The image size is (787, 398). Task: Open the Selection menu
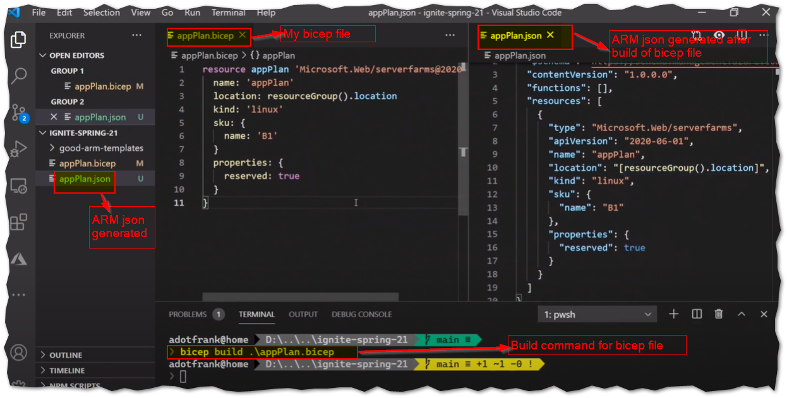coord(101,13)
